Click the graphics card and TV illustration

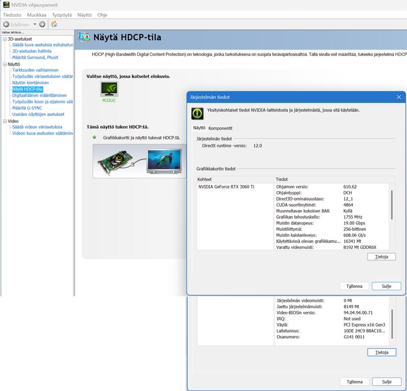pos(139,161)
